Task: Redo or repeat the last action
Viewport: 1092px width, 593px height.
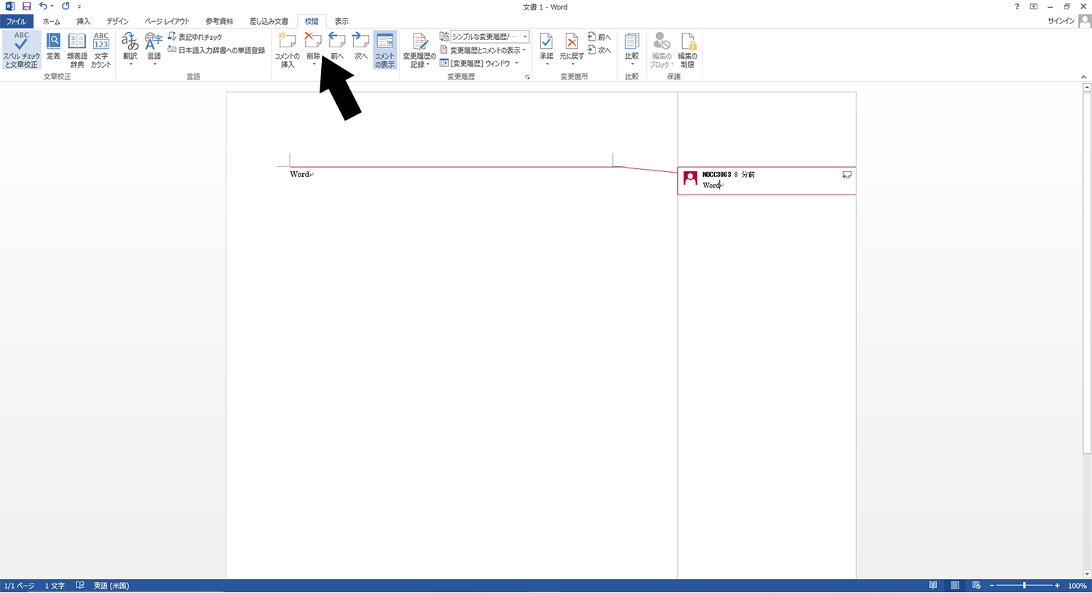Action: coord(66,7)
